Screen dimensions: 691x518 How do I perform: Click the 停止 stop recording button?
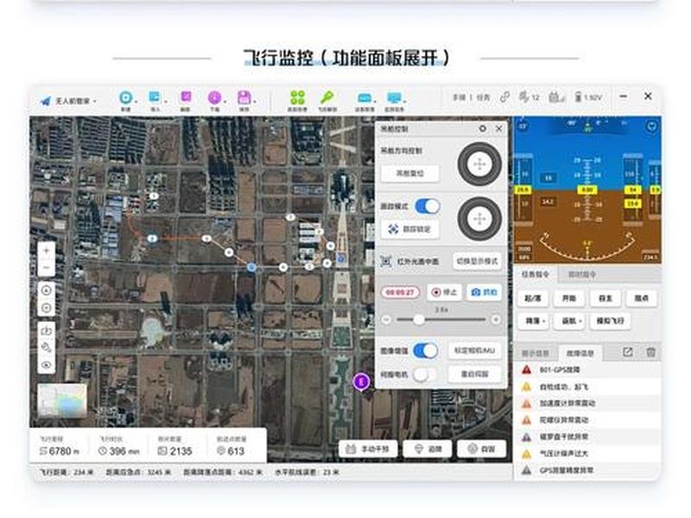444,292
